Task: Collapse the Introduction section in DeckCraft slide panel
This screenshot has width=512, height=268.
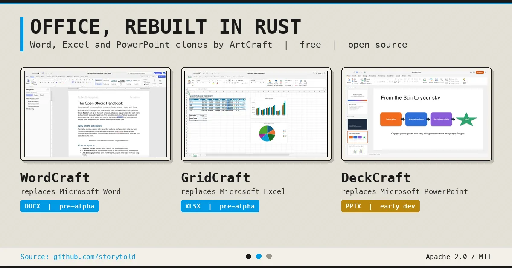Action: tap(346, 88)
